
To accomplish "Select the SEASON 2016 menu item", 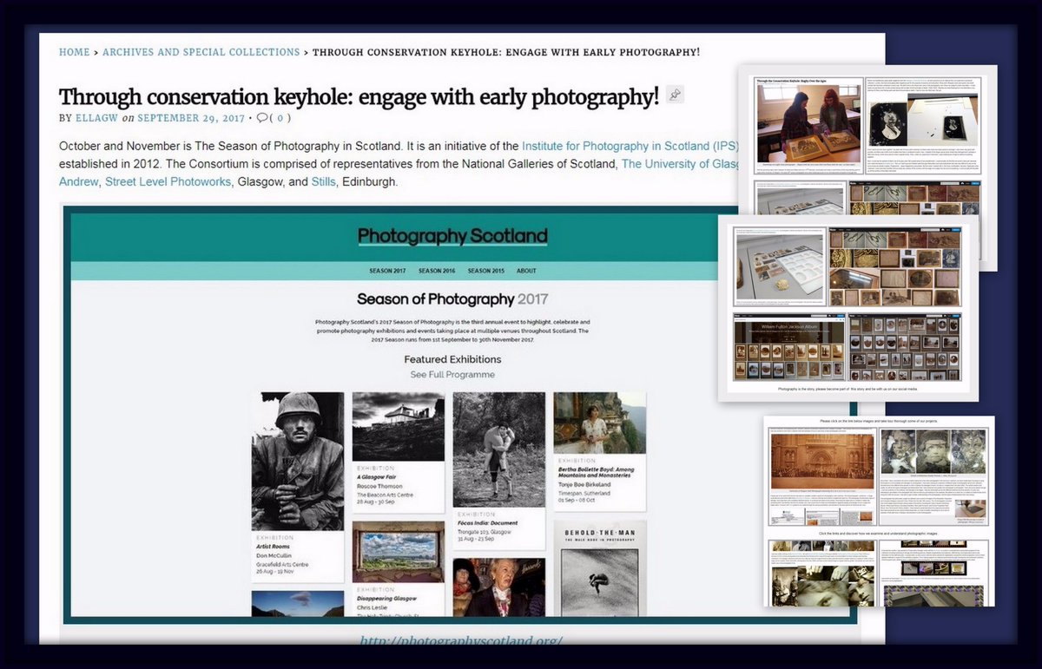I will pyautogui.click(x=437, y=271).
